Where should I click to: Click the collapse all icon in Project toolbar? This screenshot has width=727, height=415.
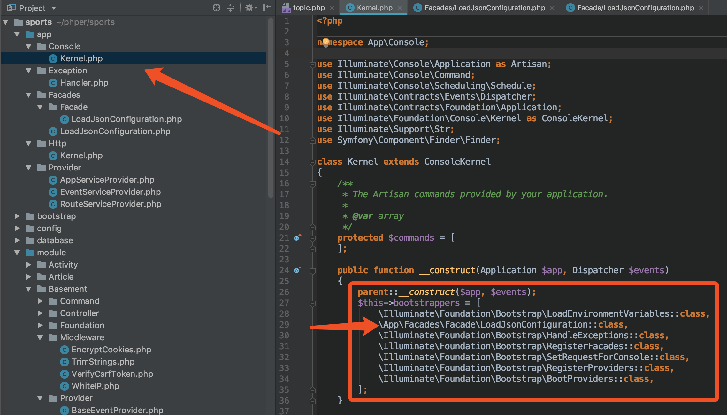(x=230, y=8)
